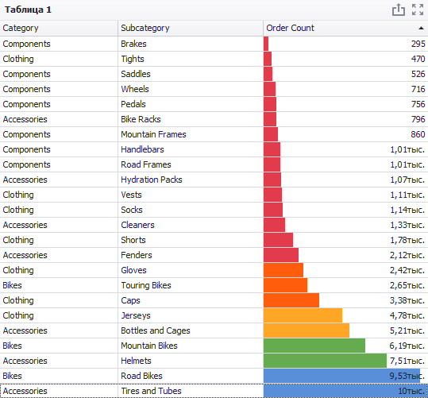Sort by the Subcategory column header

[191, 28]
